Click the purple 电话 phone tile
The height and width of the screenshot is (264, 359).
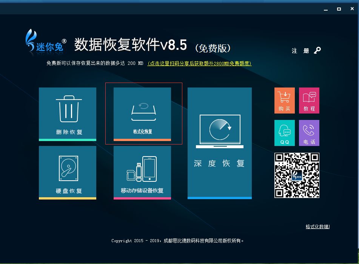coord(309,133)
